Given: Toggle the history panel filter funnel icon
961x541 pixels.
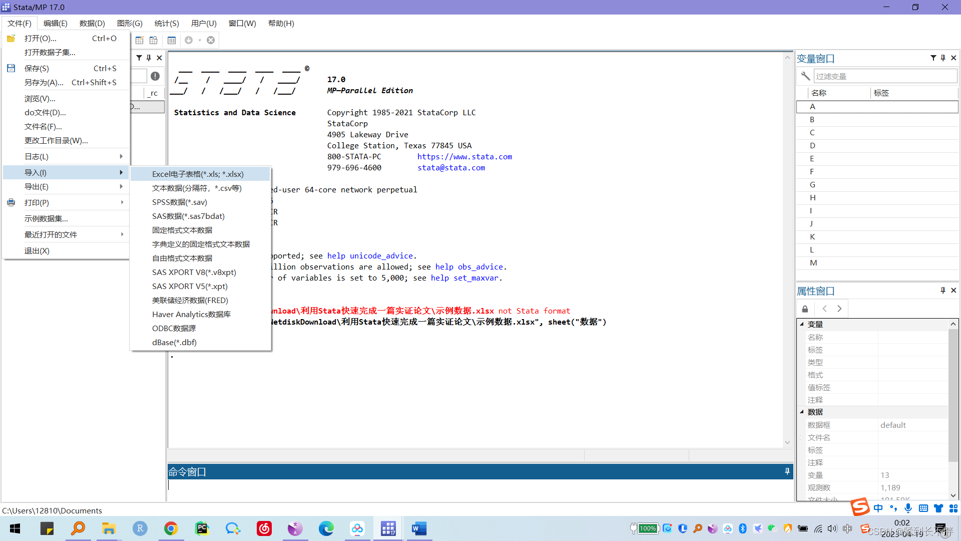Looking at the screenshot, I should 139,58.
